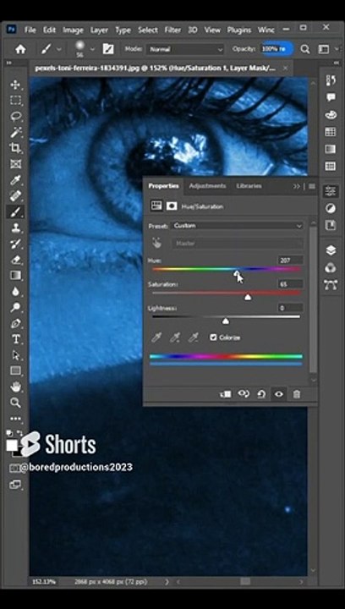Open the Layer menu

tap(99, 30)
